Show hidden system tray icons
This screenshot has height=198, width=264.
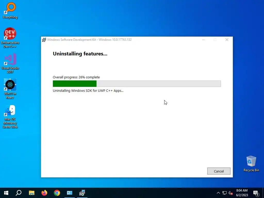218,193
